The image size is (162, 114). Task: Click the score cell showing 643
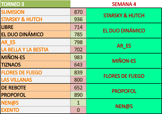click(x=78, y=65)
